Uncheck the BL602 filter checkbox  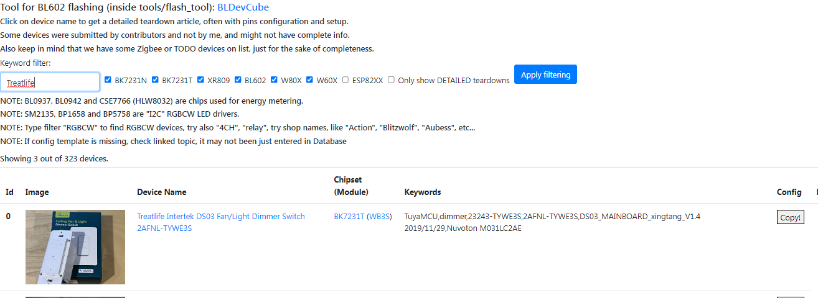click(238, 80)
